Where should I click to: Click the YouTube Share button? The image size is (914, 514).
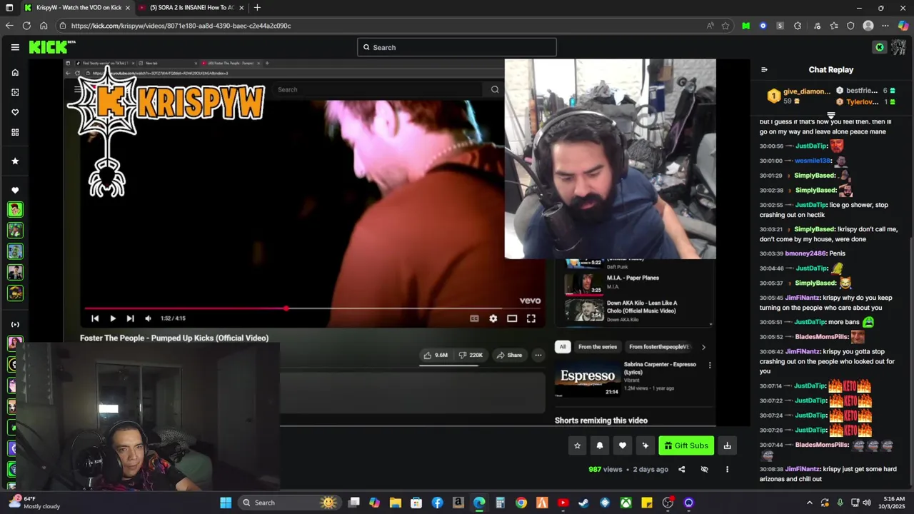pyautogui.click(x=509, y=355)
